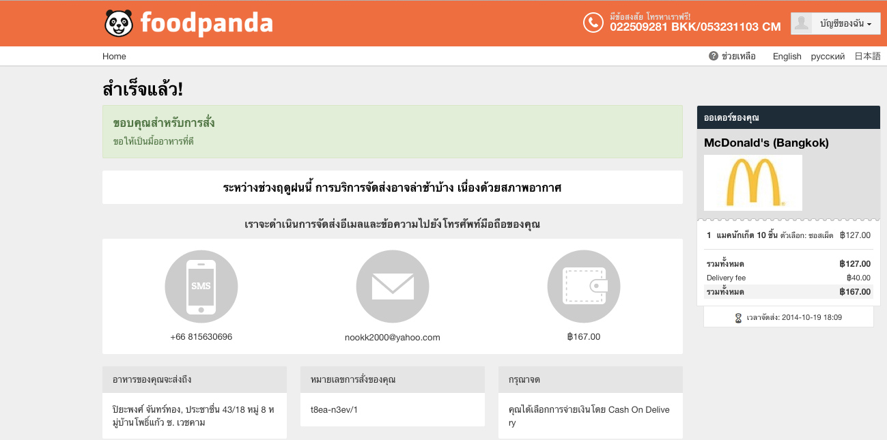Screen dimensions: 887x440
Task: Click the user avatar icon
Action: click(802, 23)
